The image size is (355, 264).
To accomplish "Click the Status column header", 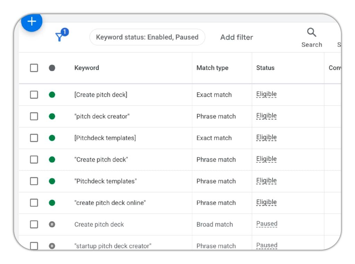I will point(265,68).
